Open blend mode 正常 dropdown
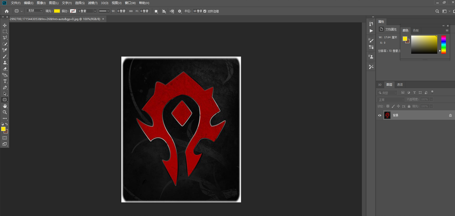455x216 pixels. click(x=391, y=99)
